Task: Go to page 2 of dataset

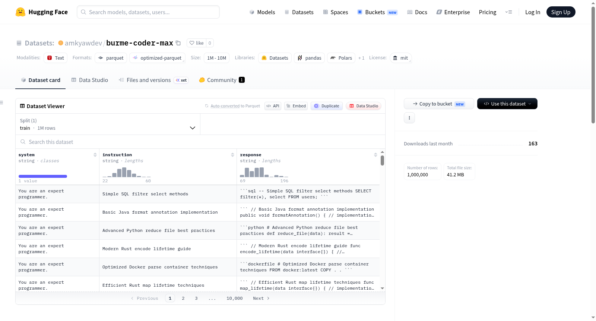Action: click(x=183, y=298)
